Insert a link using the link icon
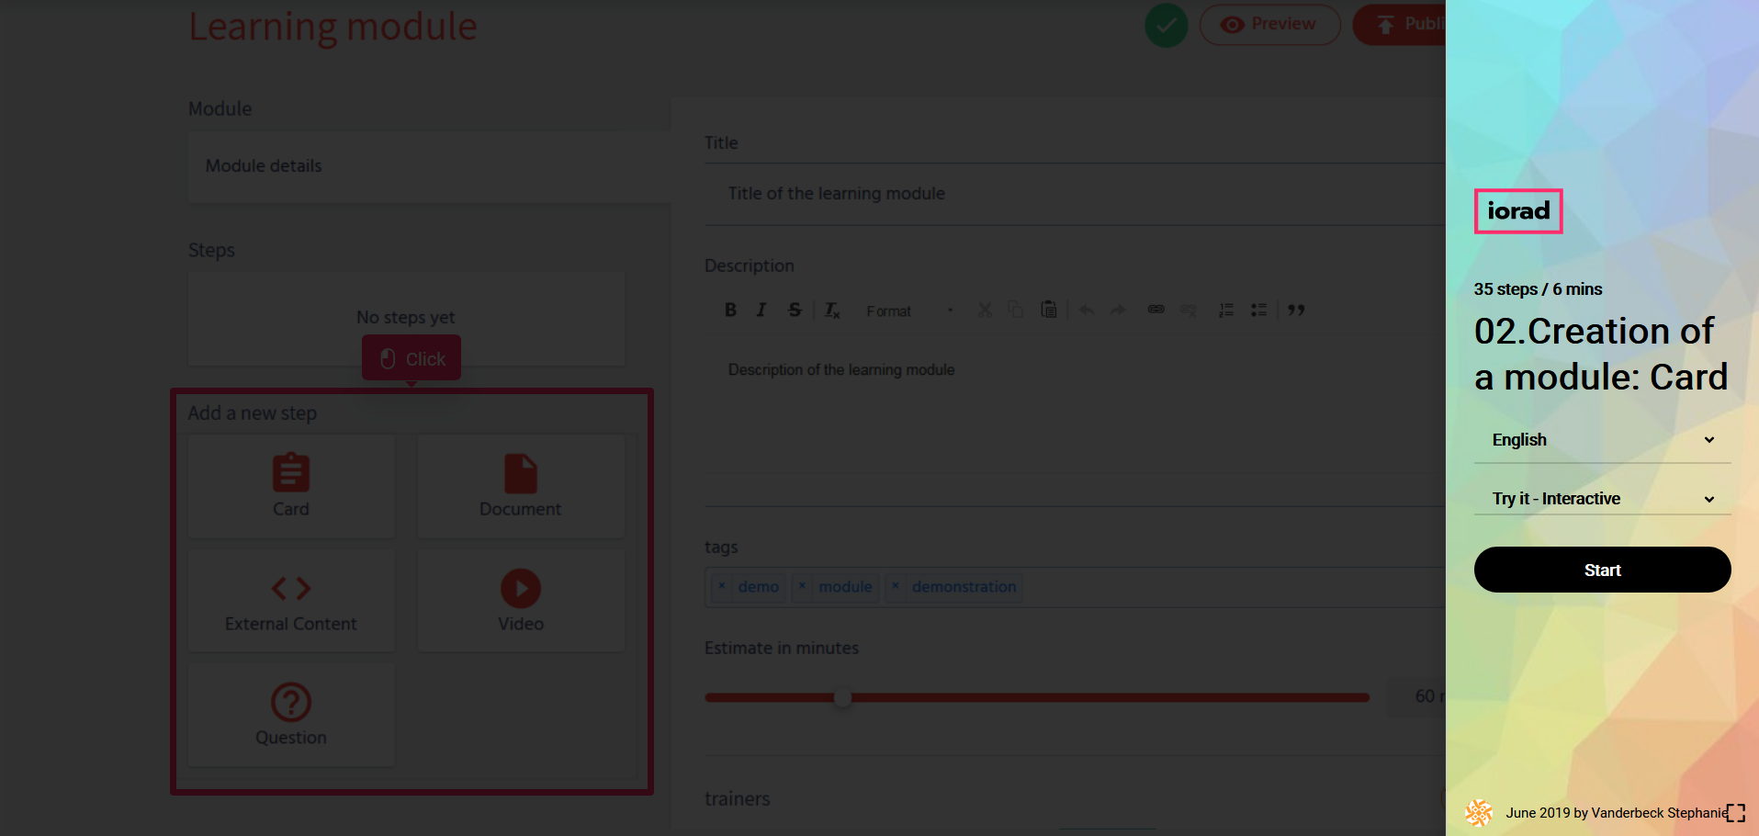 pos(1156,310)
